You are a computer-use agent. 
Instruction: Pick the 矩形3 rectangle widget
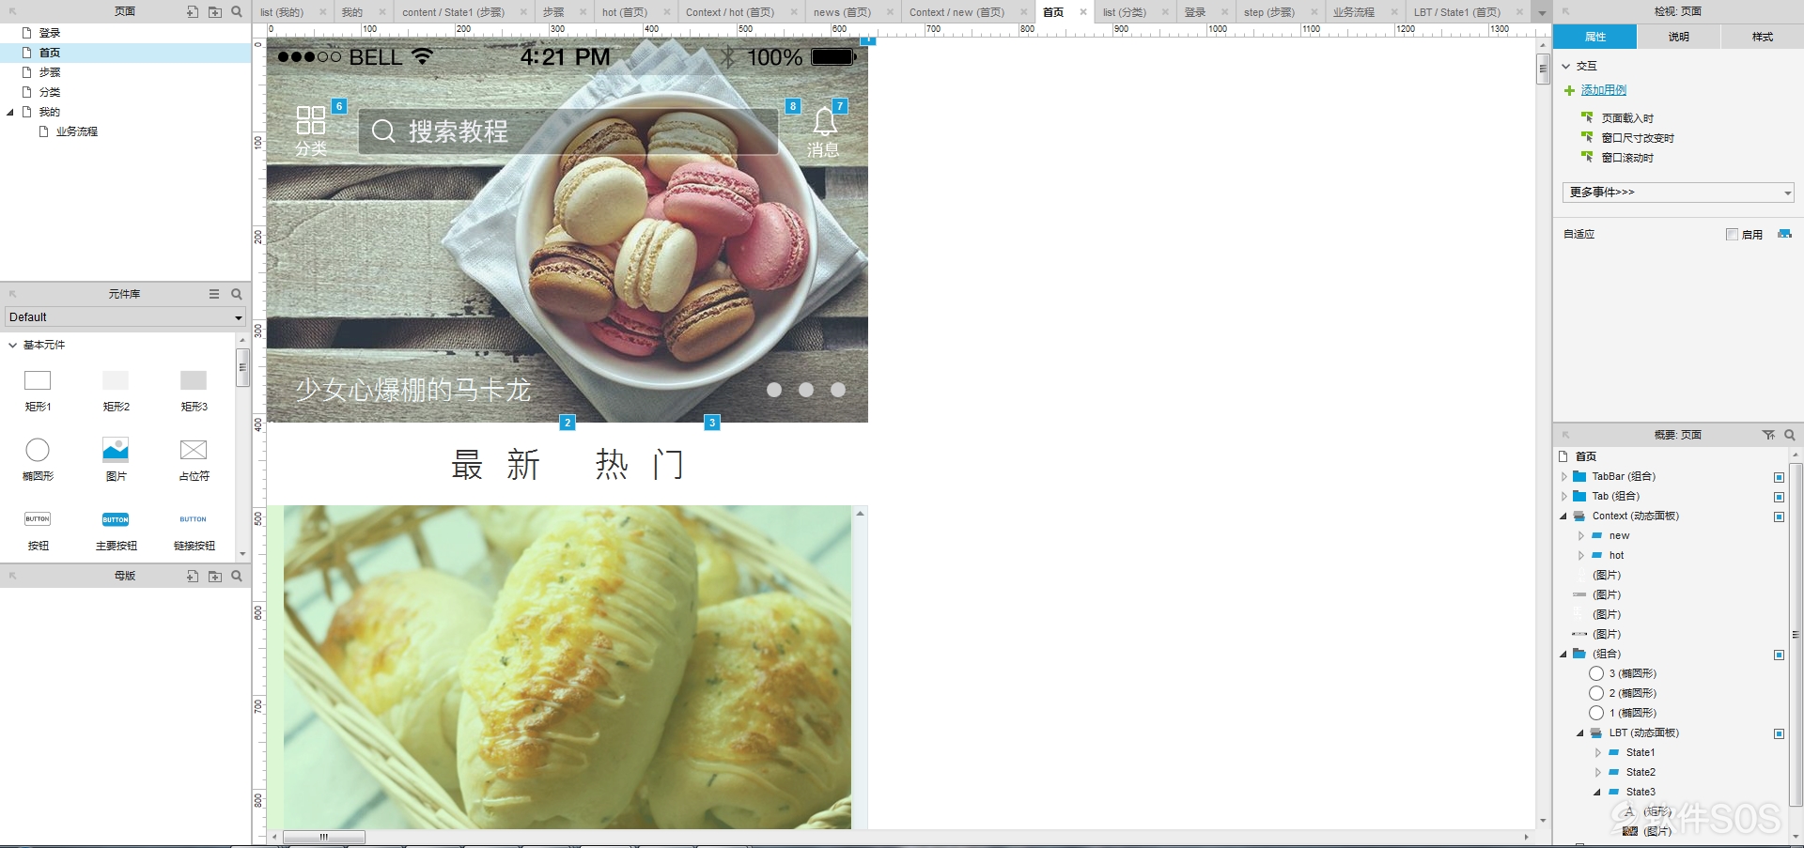coord(194,390)
